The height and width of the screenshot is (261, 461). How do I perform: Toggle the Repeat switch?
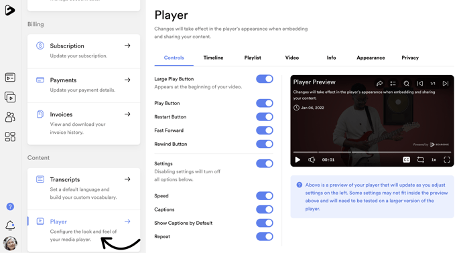265,237
